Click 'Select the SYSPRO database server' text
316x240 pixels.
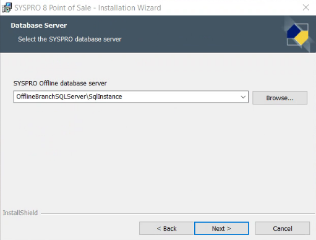pos(70,39)
